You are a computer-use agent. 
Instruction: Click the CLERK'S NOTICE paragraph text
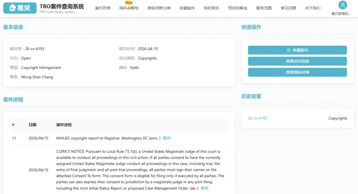point(140,170)
